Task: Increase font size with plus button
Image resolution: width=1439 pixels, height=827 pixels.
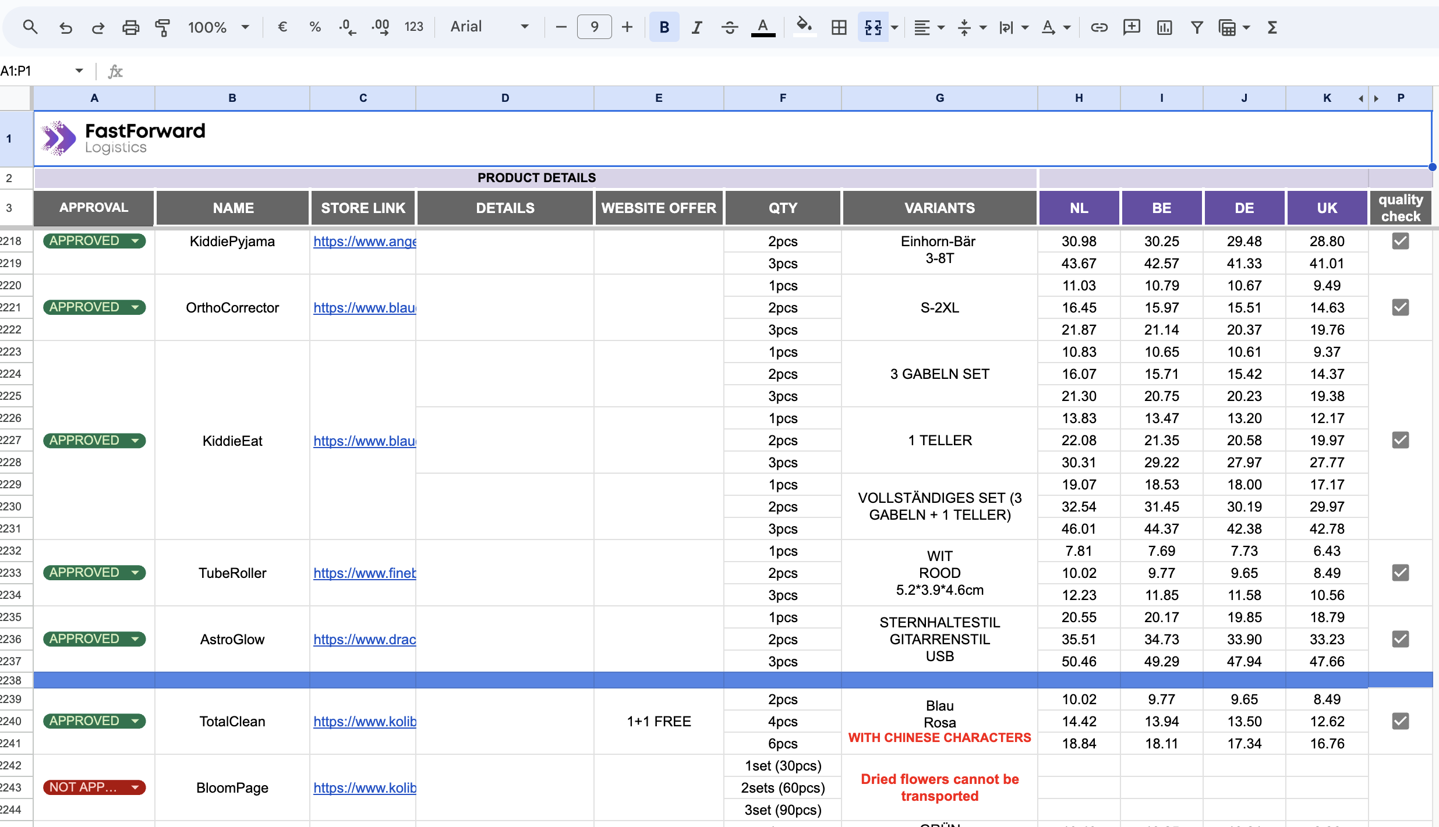Action: coord(627,27)
